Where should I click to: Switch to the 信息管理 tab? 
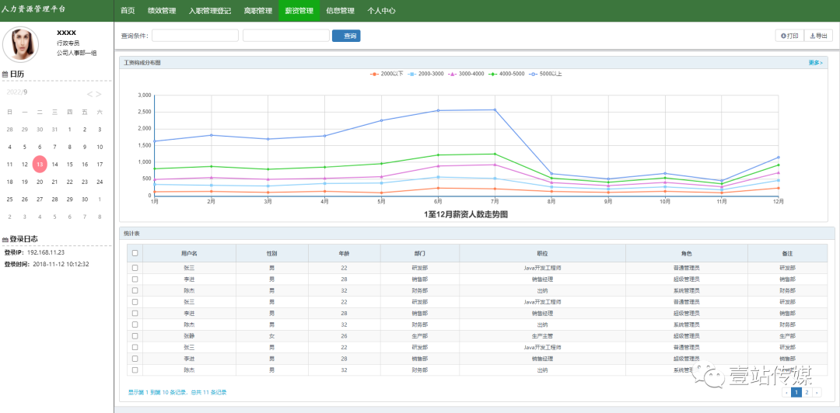[340, 11]
